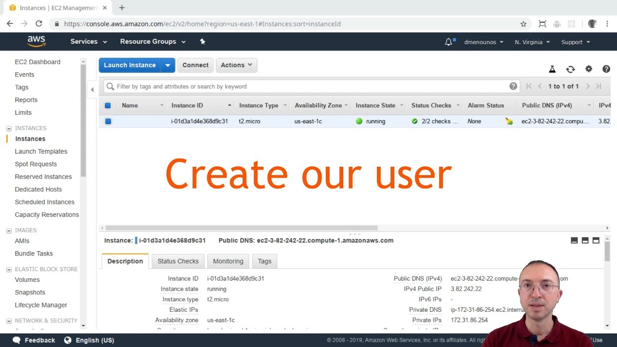The width and height of the screenshot is (617, 347).
Task: Go to previous page of results
Action: click(x=540, y=86)
